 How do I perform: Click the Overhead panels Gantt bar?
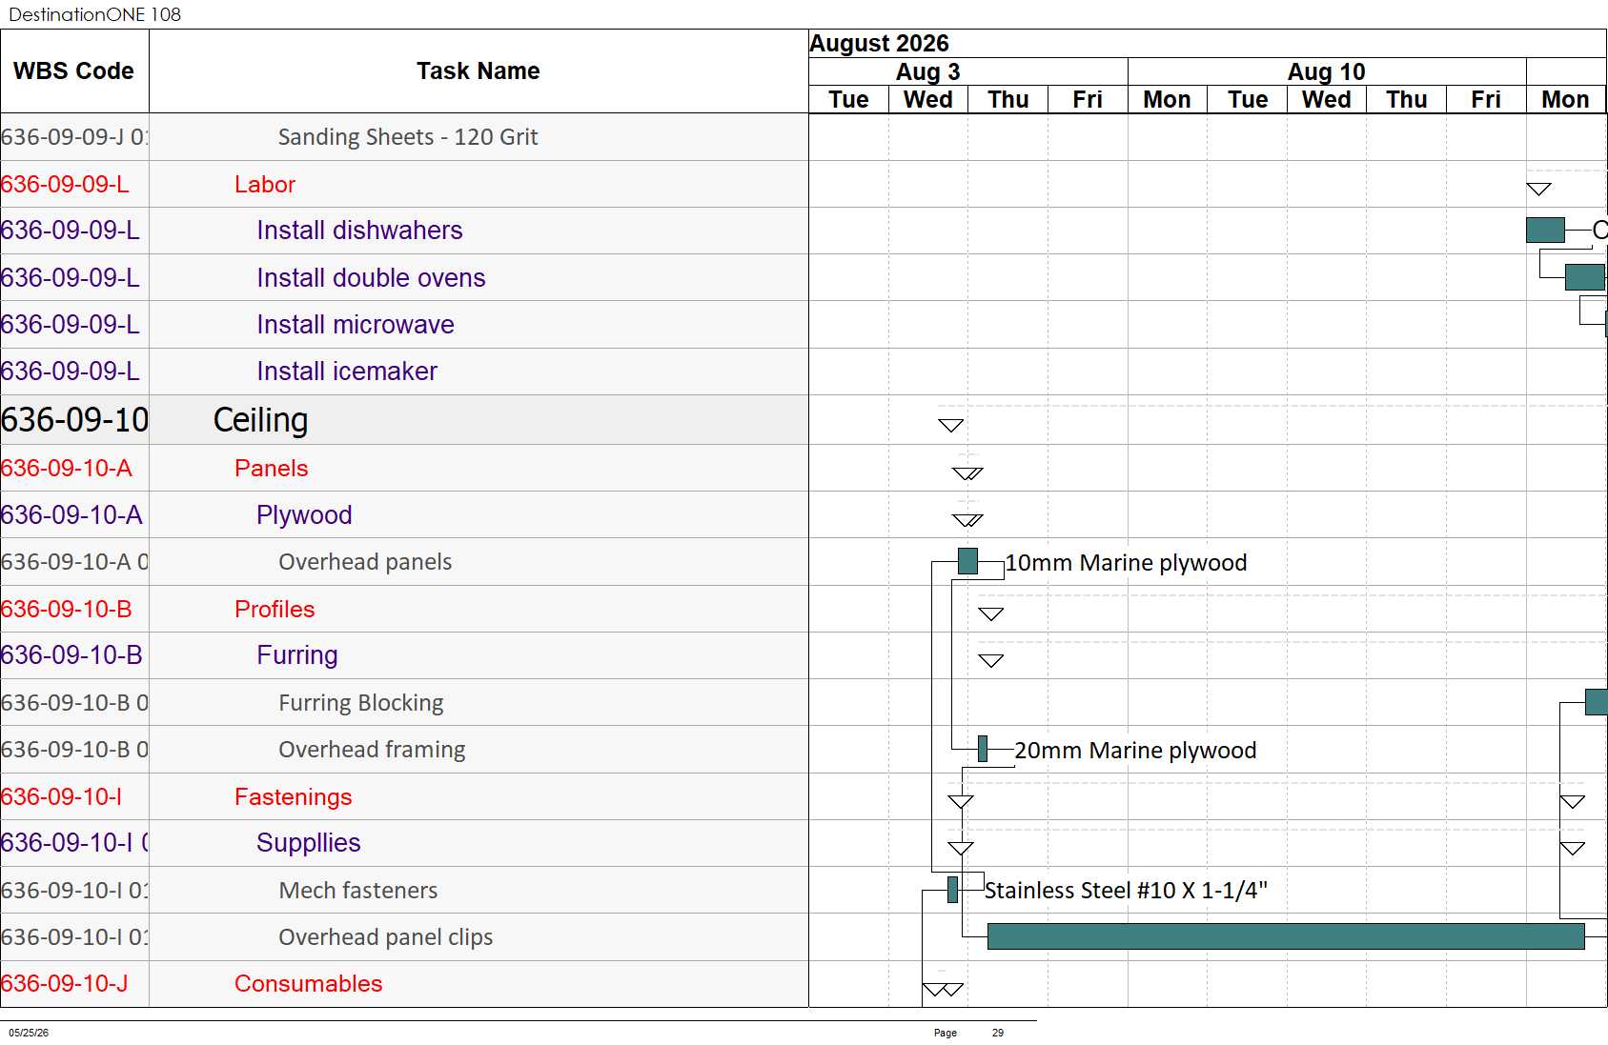pyautogui.click(x=967, y=561)
